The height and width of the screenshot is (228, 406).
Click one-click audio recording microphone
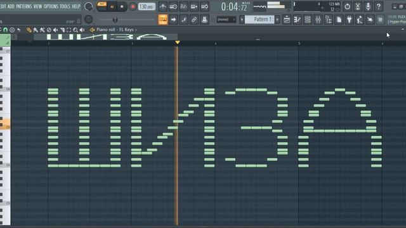tap(368, 6)
